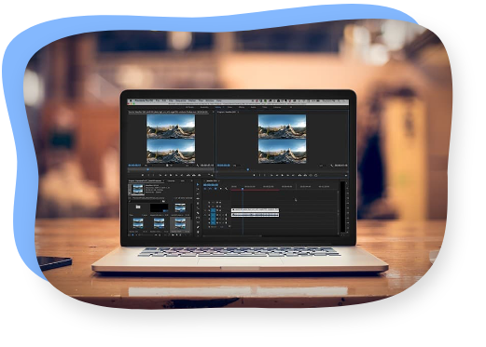Toggle the V1 source patching target
Viewport: 486px width, 347px height.
pos(205,210)
